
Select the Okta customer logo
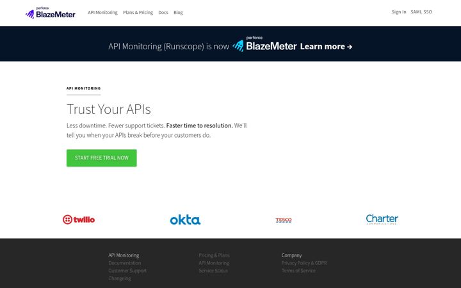[x=185, y=220]
